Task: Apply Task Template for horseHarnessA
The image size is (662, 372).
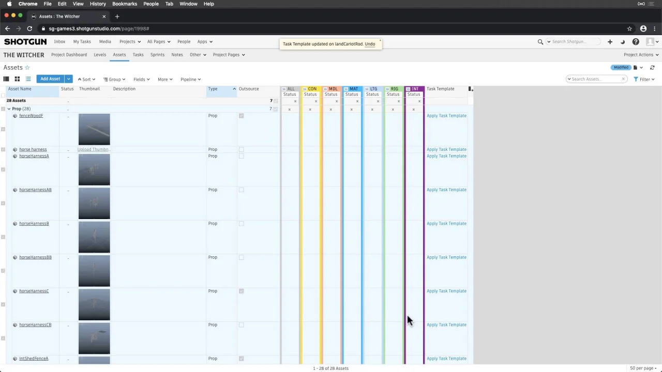Action: [446, 156]
